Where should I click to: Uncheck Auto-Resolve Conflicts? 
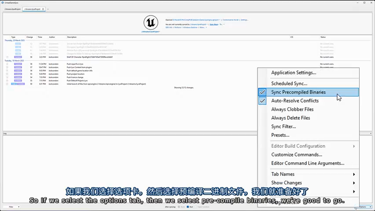(295, 101)
